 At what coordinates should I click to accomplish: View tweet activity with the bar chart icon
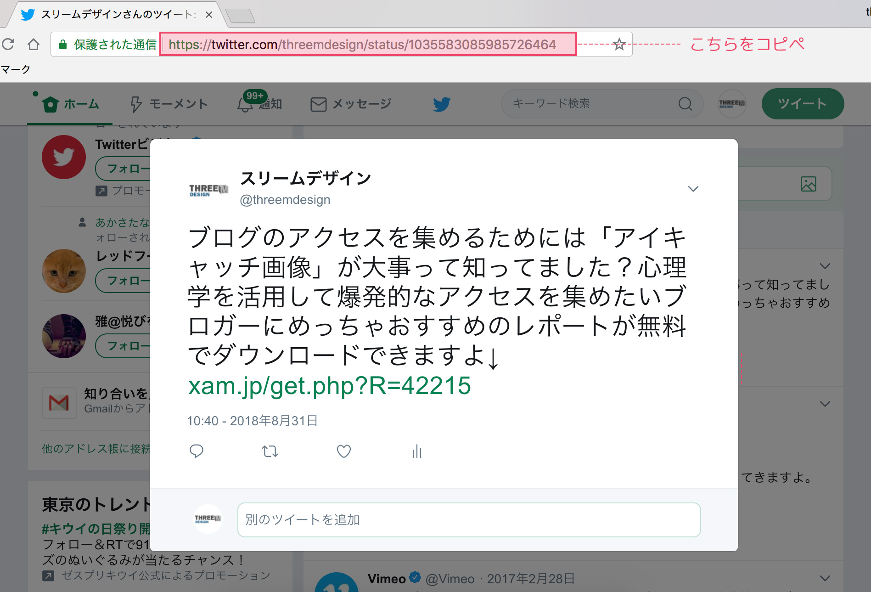coord(417,451)
